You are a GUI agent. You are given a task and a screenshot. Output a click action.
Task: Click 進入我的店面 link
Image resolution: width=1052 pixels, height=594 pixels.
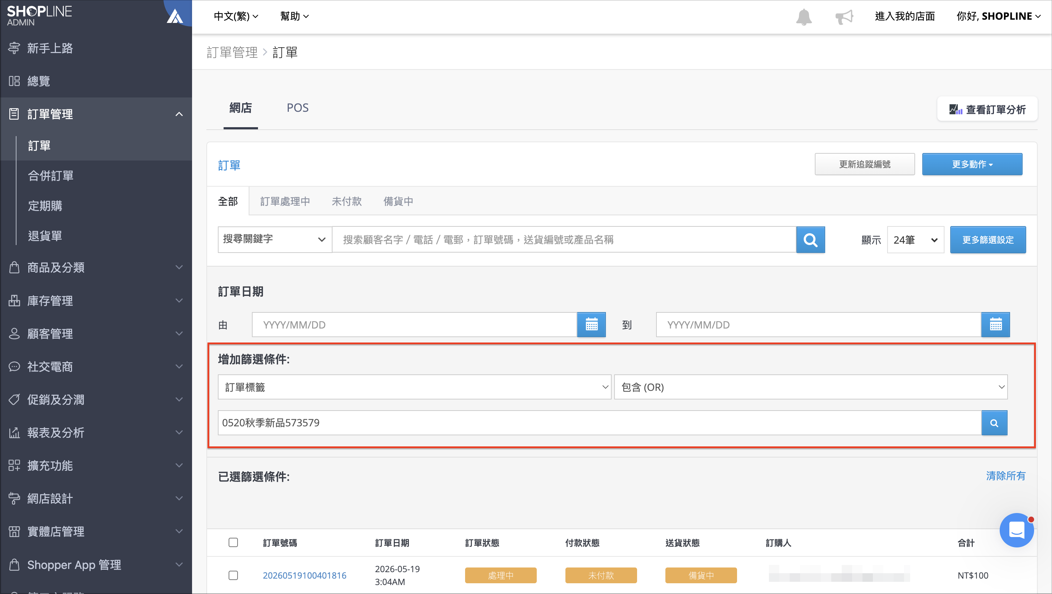click(x=905, y=16)
